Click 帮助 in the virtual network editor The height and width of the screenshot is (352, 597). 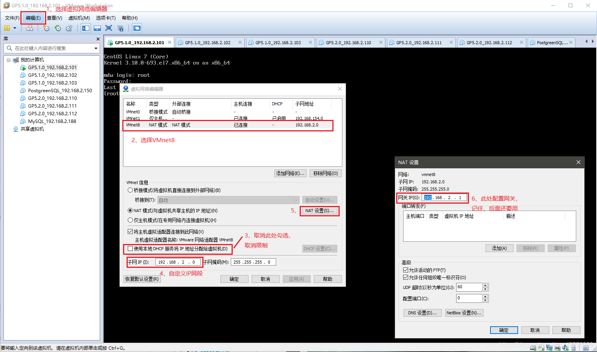click(328, 279)
